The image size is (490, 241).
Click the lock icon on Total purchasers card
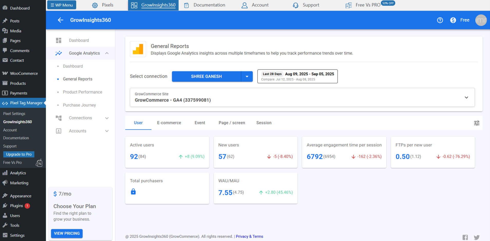[x=133, y=192]
